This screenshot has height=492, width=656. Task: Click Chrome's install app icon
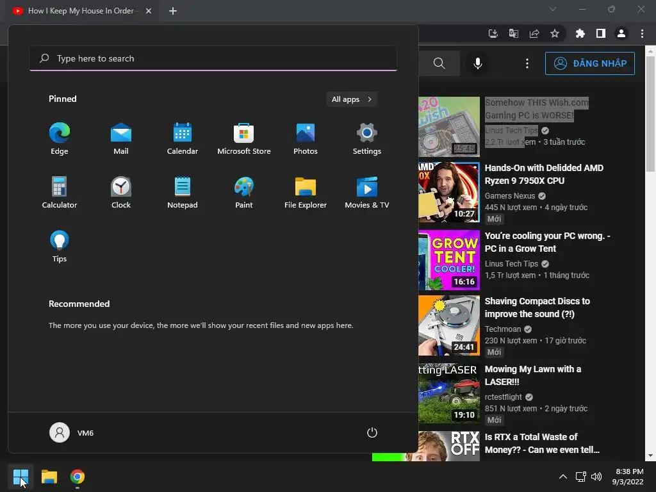coord(493,33)
